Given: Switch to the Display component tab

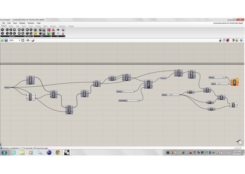Looking at the screenshot, I should [71, 26].
